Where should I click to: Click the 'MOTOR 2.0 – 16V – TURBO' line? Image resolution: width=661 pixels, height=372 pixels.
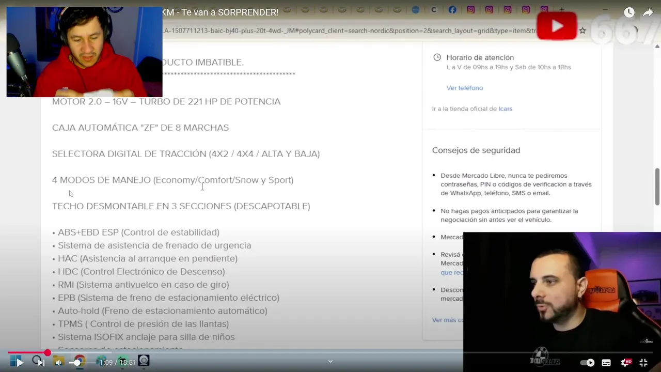(x=166, y=101)
